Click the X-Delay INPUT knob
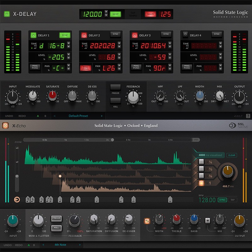 pyautogui.click(x=13, y=97)
